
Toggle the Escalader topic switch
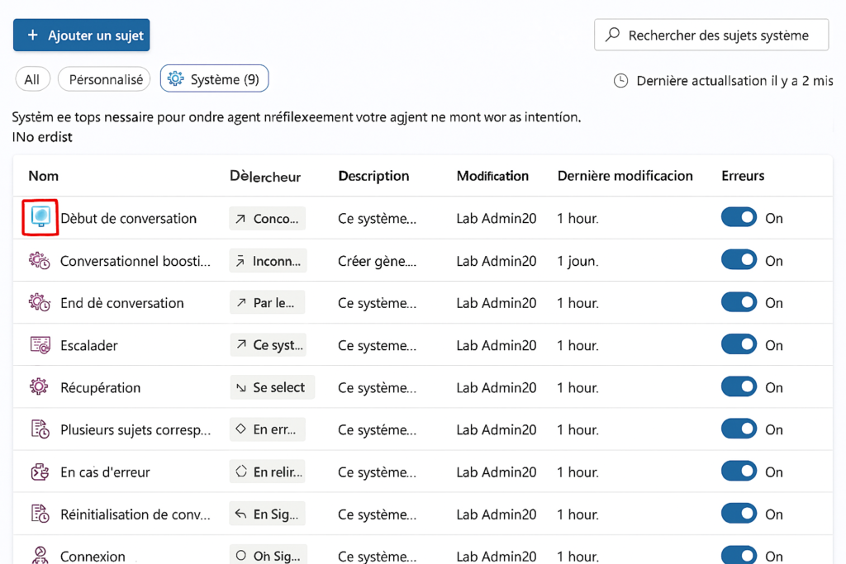(739, 344)
